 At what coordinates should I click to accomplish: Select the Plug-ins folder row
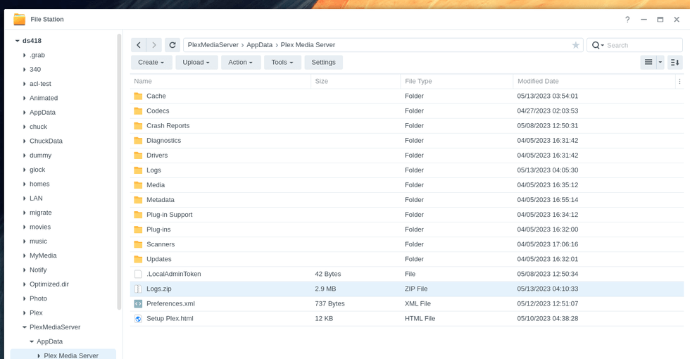(407, 229)
